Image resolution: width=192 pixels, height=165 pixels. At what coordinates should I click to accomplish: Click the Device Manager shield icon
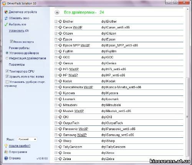(x=6, y=12)
